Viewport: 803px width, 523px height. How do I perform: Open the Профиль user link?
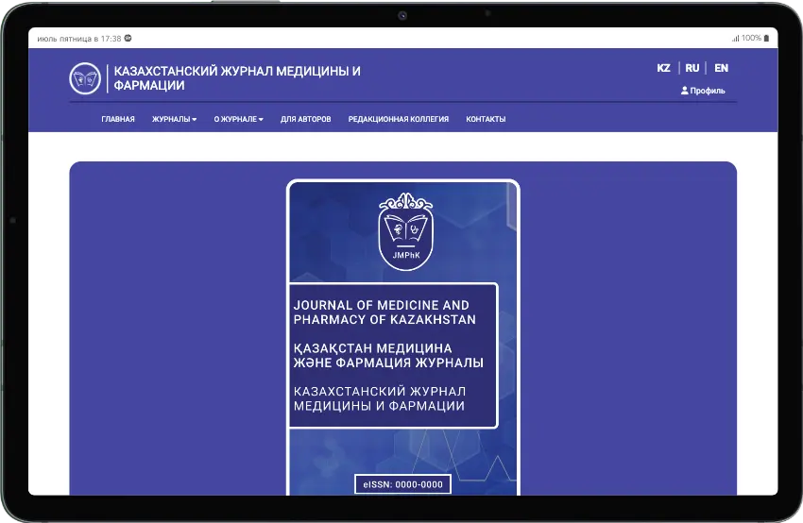click(x=703, y=91)
